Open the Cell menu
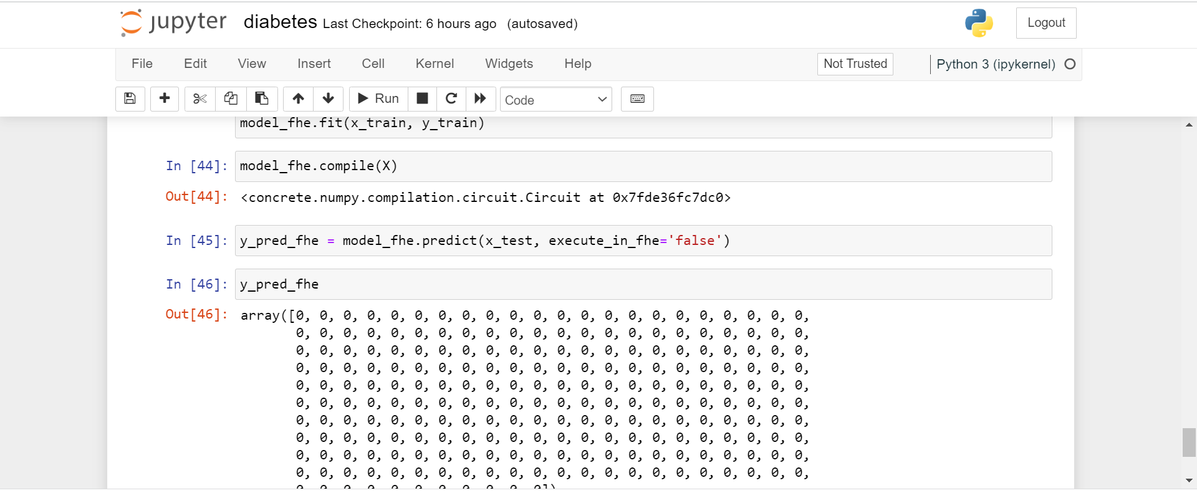 373,64
